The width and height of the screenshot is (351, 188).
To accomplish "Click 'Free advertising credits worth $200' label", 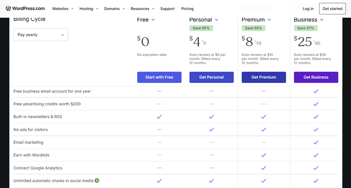I will (x=47, y=104).
